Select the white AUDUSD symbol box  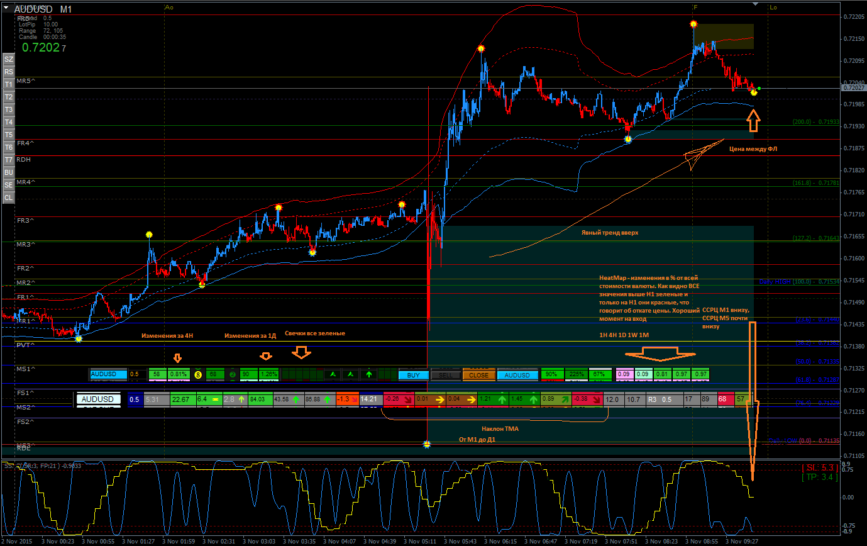(97, 399)
